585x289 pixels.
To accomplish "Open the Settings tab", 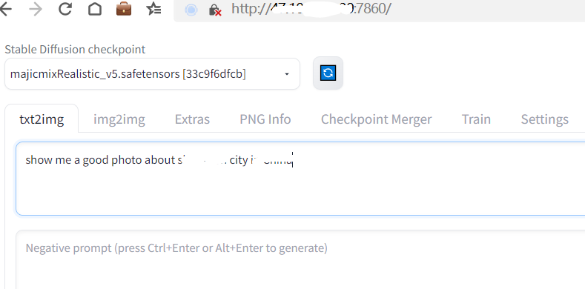I will click(x=545, y=119).
